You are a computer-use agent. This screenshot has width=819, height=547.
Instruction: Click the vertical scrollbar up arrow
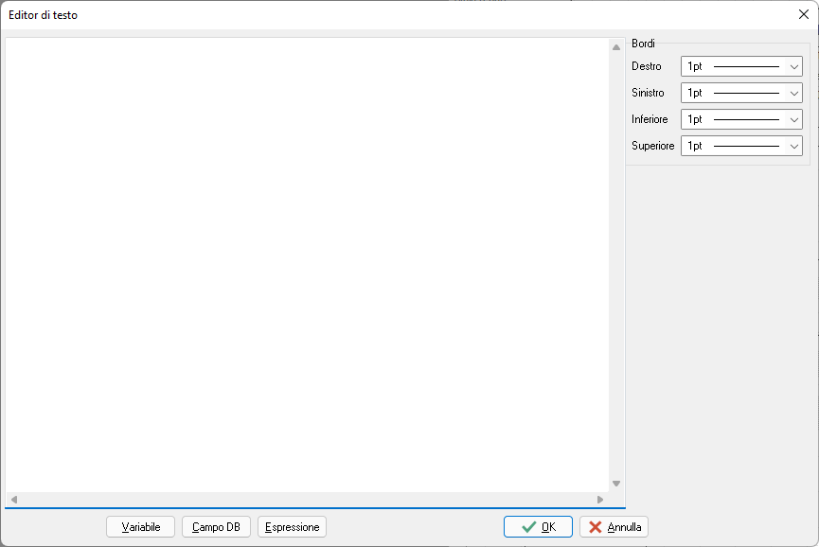click(x=616, y=47)
